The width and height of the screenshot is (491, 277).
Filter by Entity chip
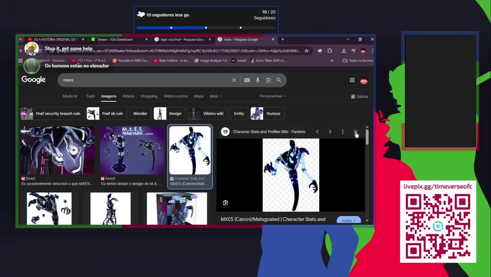[x=239, y=113]
